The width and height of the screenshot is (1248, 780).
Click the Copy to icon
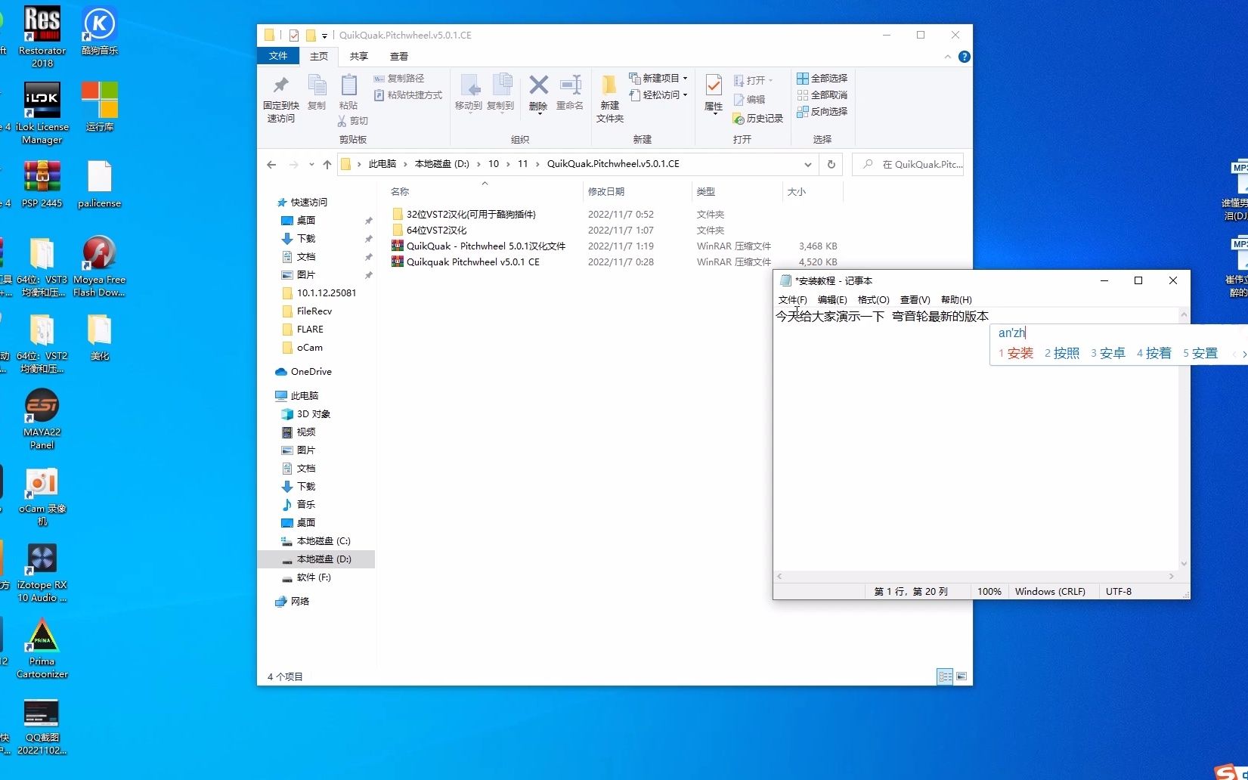pyautogui.click(x=500, y=92)
